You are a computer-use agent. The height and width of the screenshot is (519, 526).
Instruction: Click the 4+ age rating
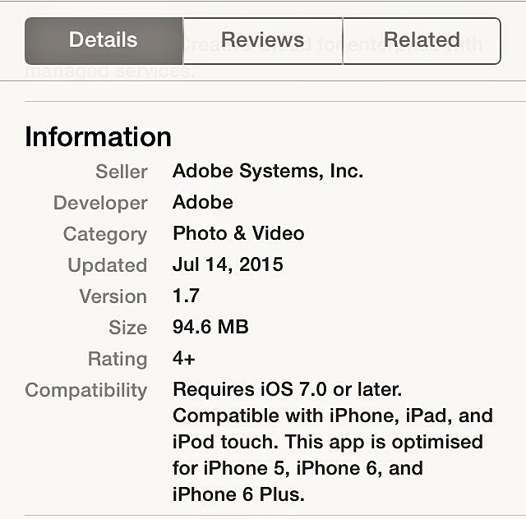pos(184,359)
